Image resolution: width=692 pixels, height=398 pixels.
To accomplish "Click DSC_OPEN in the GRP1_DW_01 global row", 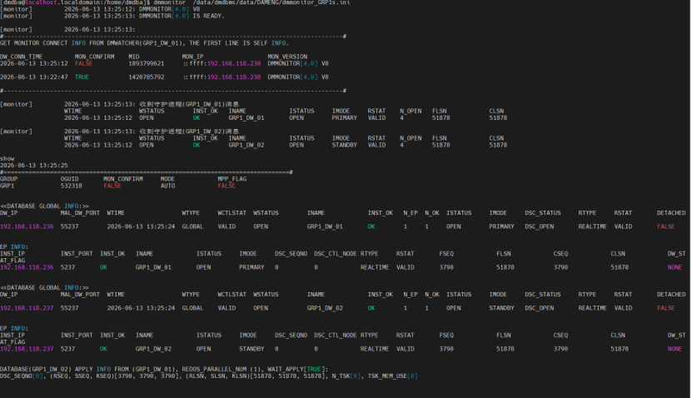I will point(539,226).
